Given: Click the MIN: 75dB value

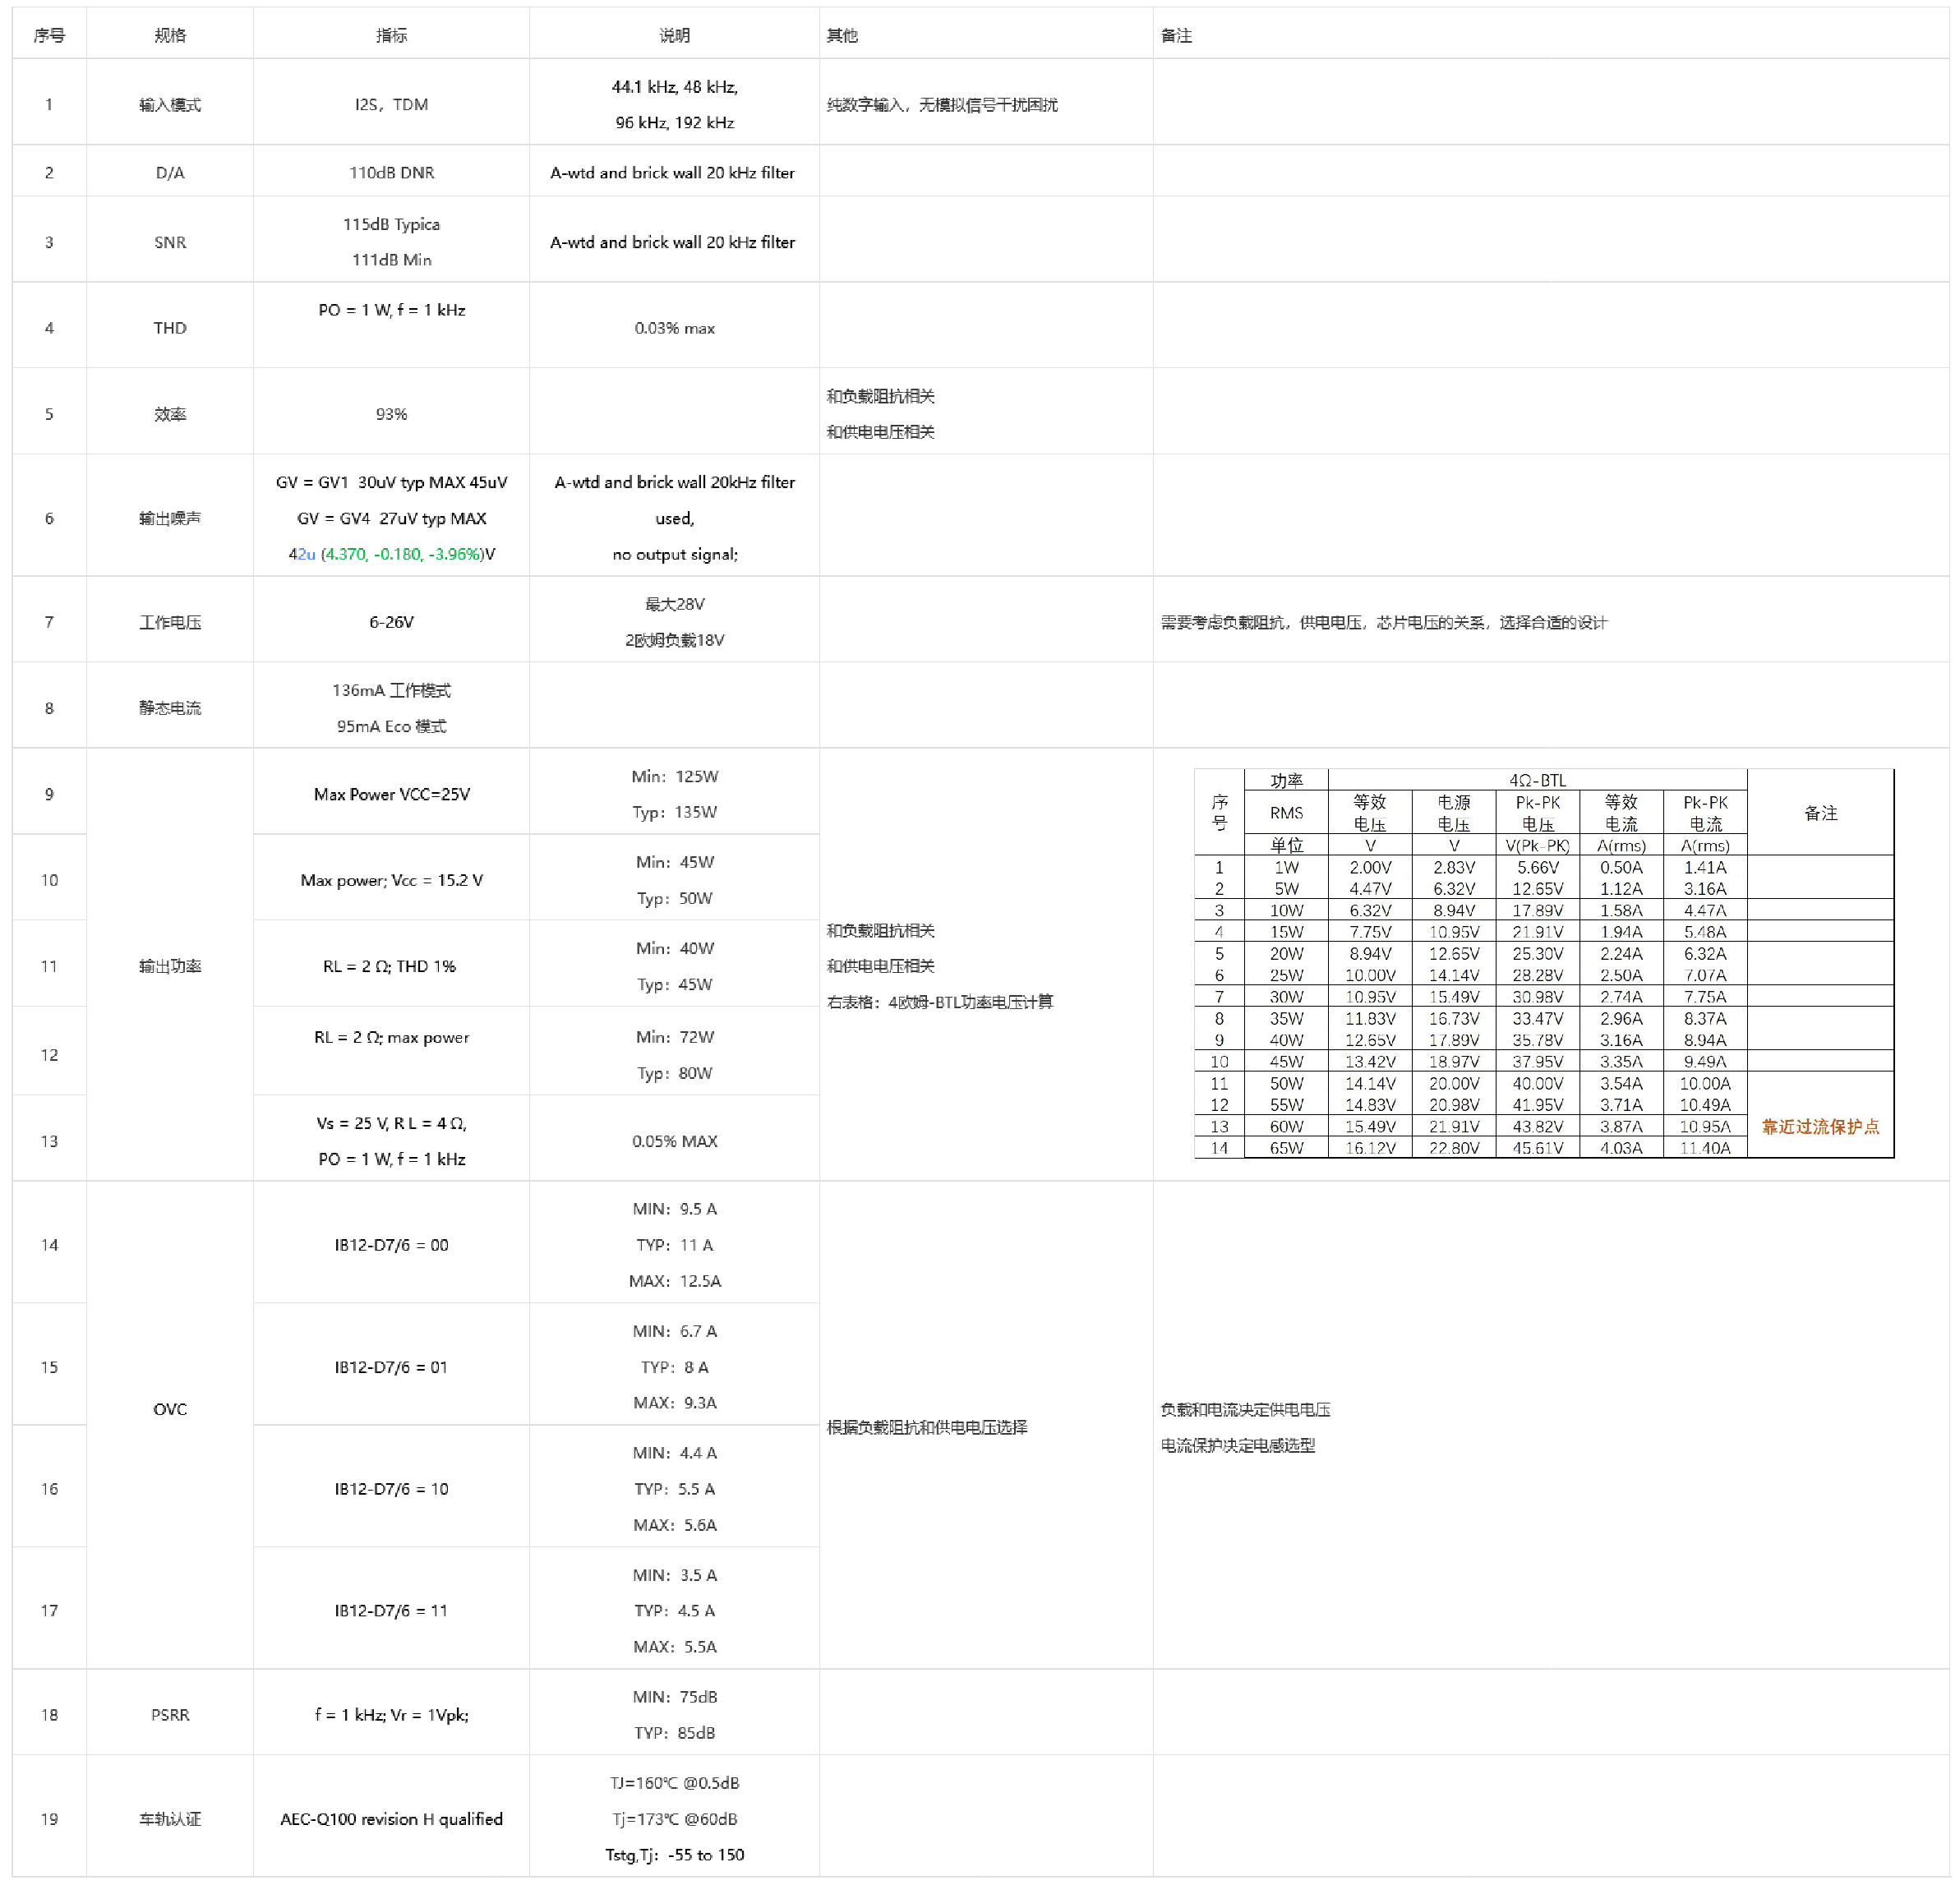Looking at the screenshot, I should click(674, 1697).
